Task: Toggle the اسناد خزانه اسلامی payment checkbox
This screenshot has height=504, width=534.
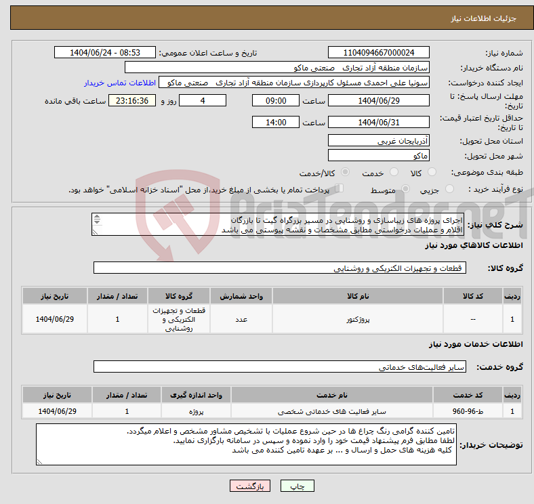Action: click(x=340, y=188)
